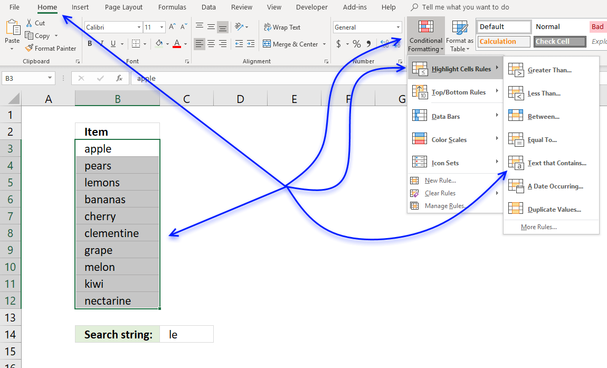Expand the Name Box B3 dropdown

[x=50, y=78]
